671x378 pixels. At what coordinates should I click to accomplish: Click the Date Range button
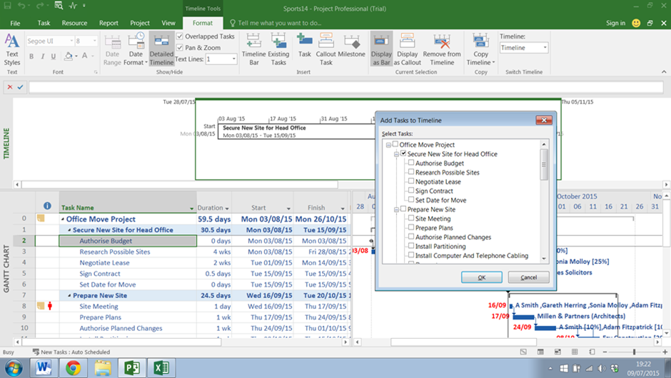[x=112, y=50]
